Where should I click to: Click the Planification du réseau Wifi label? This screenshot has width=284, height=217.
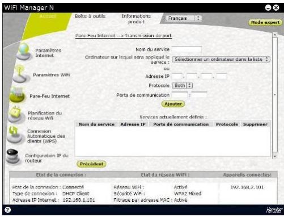pos(45,115)
